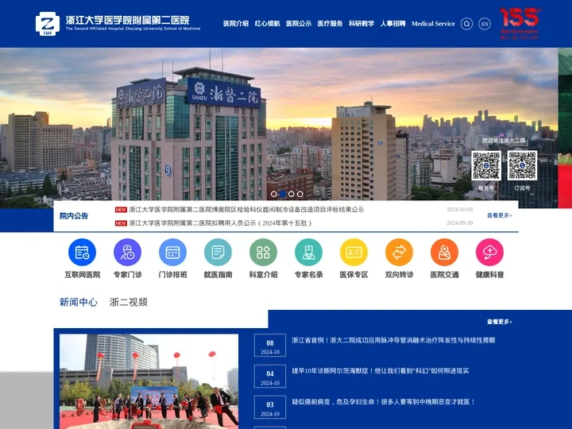Open 医院交通 icon
This screenshot has height=429, width=572.
444,252
